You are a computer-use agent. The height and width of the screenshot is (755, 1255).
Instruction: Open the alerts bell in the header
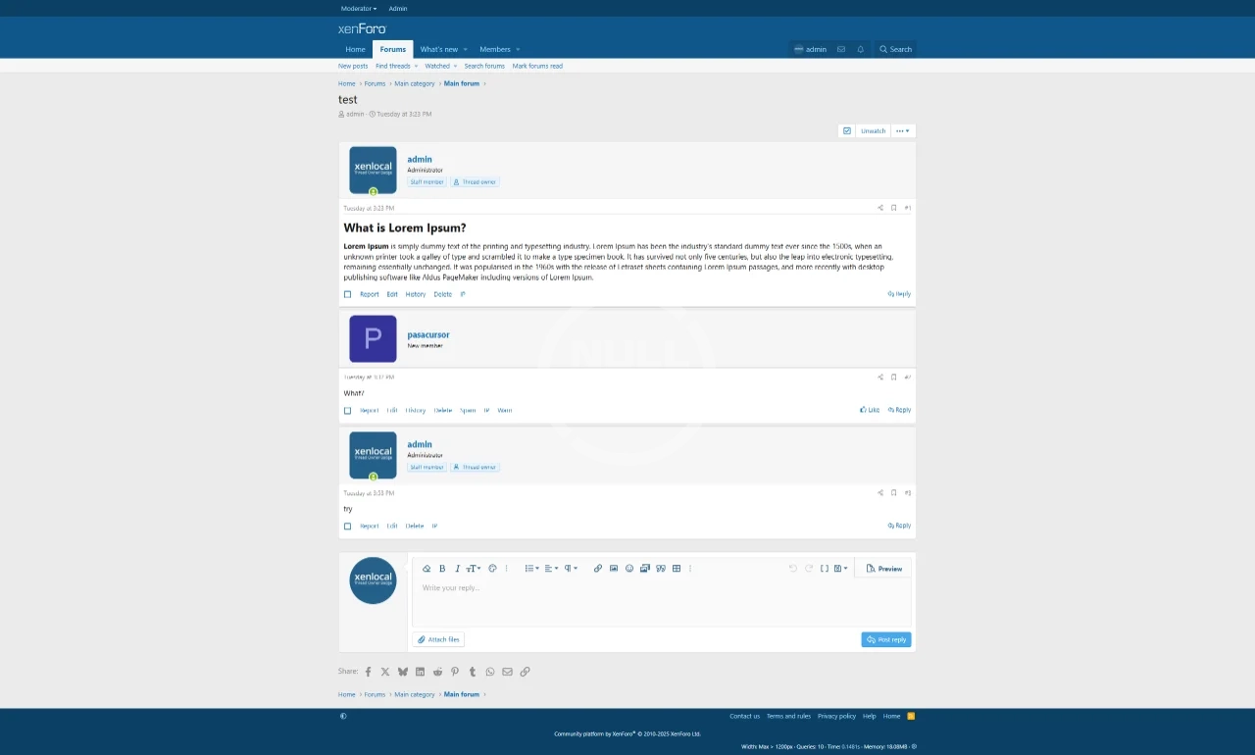[x=861, y=49]
